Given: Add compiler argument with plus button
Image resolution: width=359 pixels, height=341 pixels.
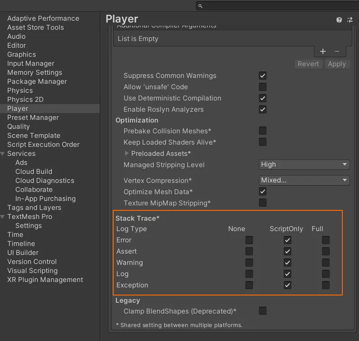Looking at the screenshot, I should click(x=323, y=51).
